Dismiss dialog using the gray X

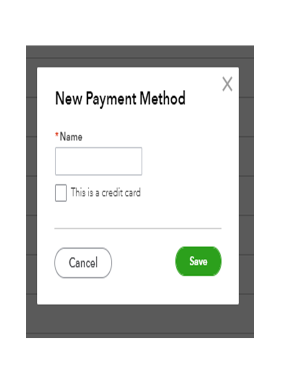pyautogui.click(x=227, y=84)
